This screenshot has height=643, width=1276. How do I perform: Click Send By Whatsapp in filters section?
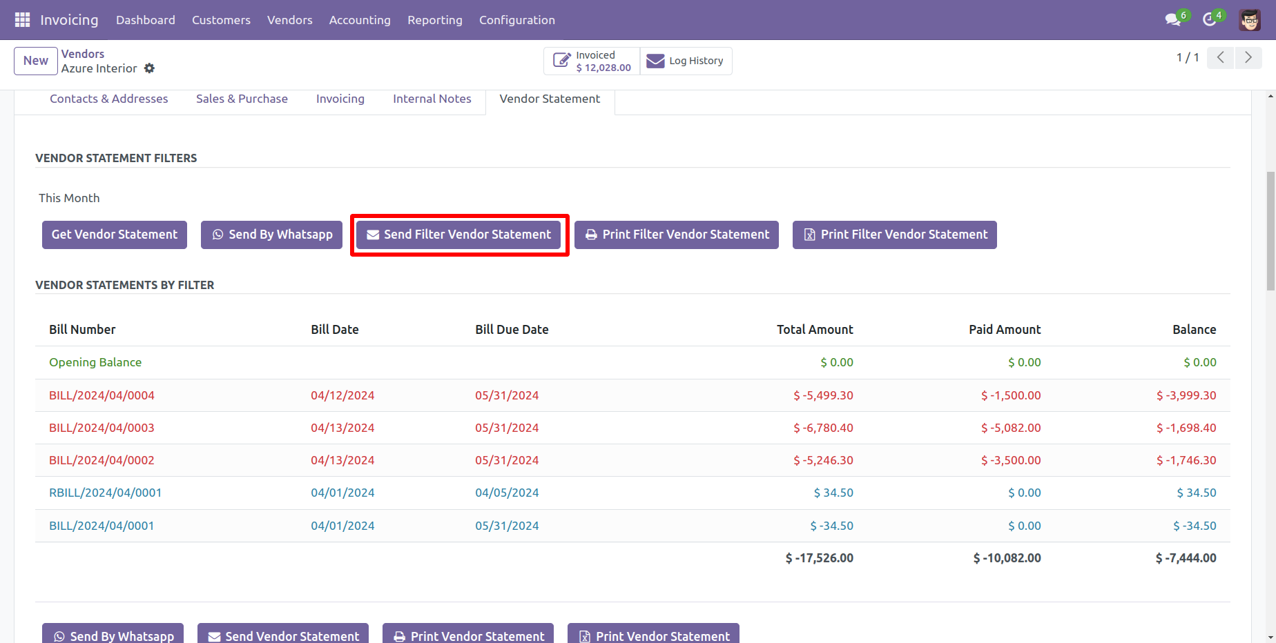pyautogui.click(x=271, y=235)
